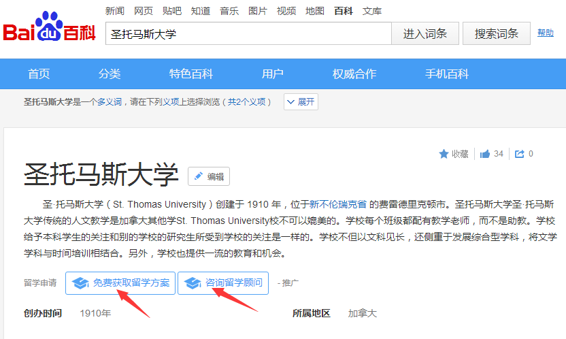Click the 圣托马斯大学 article title

pyautogui.click(x=101, y=174)
